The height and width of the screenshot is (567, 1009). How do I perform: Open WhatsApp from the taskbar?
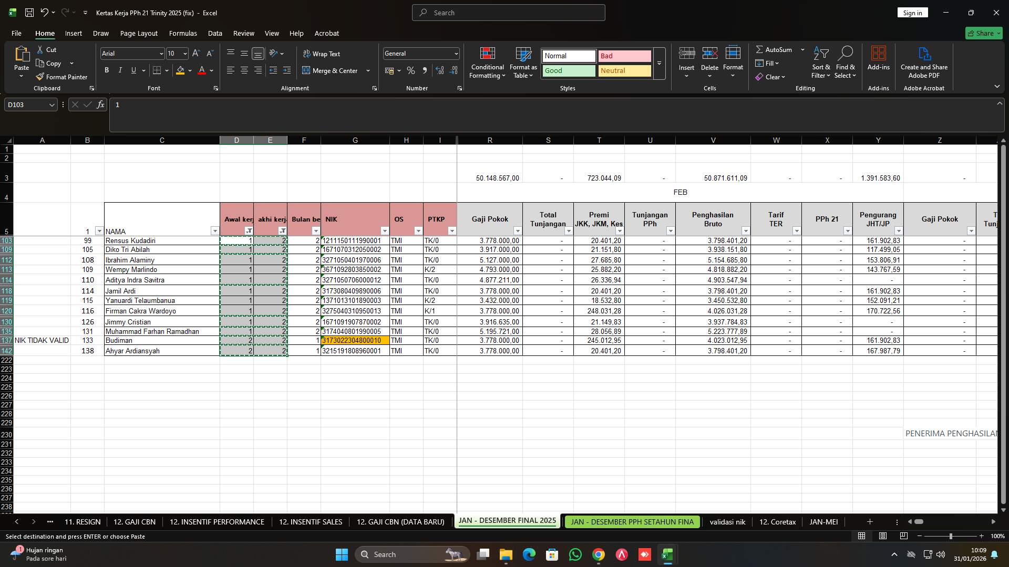pos(575,554)
